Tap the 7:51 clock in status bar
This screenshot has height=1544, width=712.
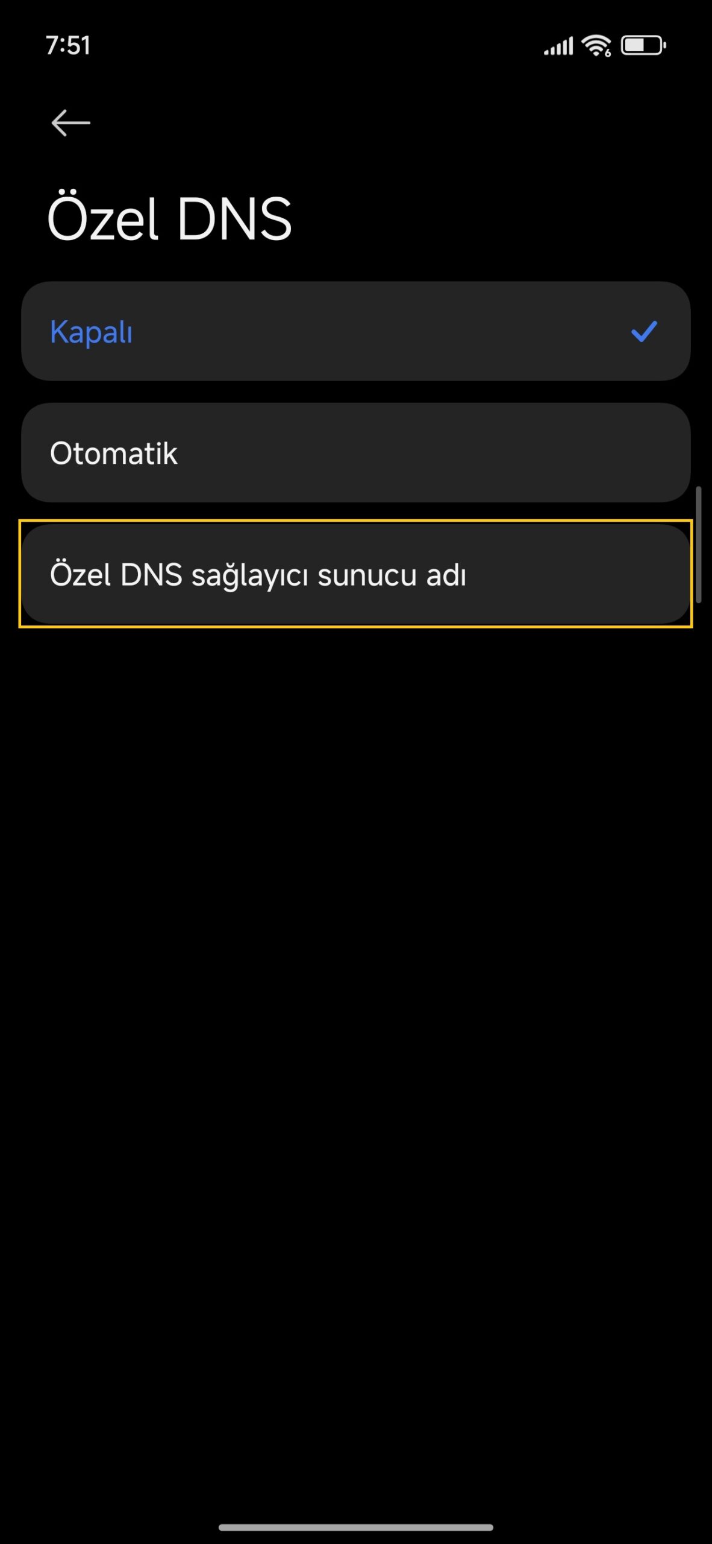[x=68, y=46]
